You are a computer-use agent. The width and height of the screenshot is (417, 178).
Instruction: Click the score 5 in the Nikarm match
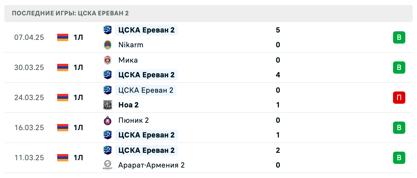(278, 30)
